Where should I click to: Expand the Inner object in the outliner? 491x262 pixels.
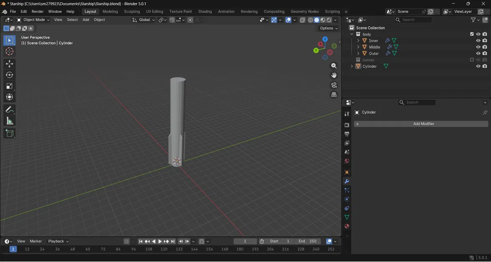click(358, 40)
